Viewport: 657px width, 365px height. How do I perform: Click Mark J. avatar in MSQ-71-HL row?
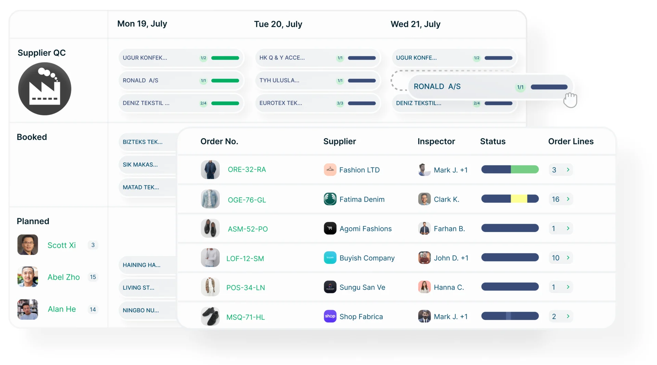424,316
